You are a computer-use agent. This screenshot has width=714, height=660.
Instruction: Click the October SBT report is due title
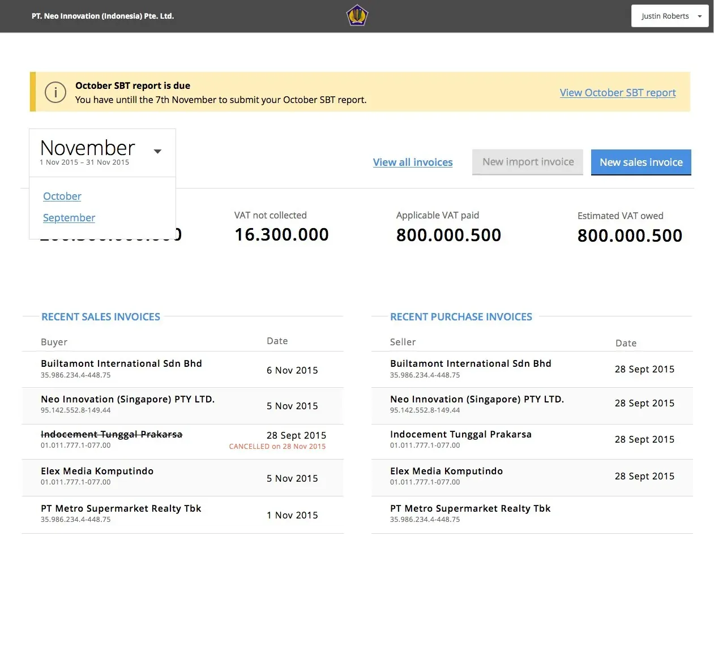click(132, 85)
